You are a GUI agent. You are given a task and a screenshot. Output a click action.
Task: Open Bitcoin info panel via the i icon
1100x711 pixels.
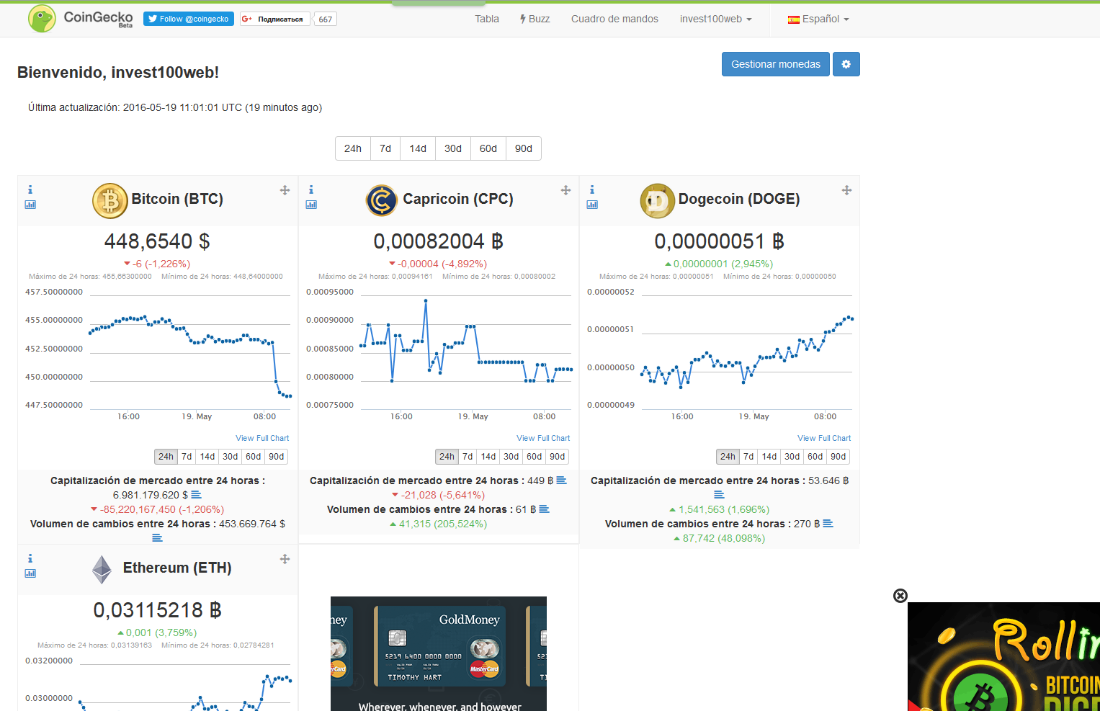point(30,189)
